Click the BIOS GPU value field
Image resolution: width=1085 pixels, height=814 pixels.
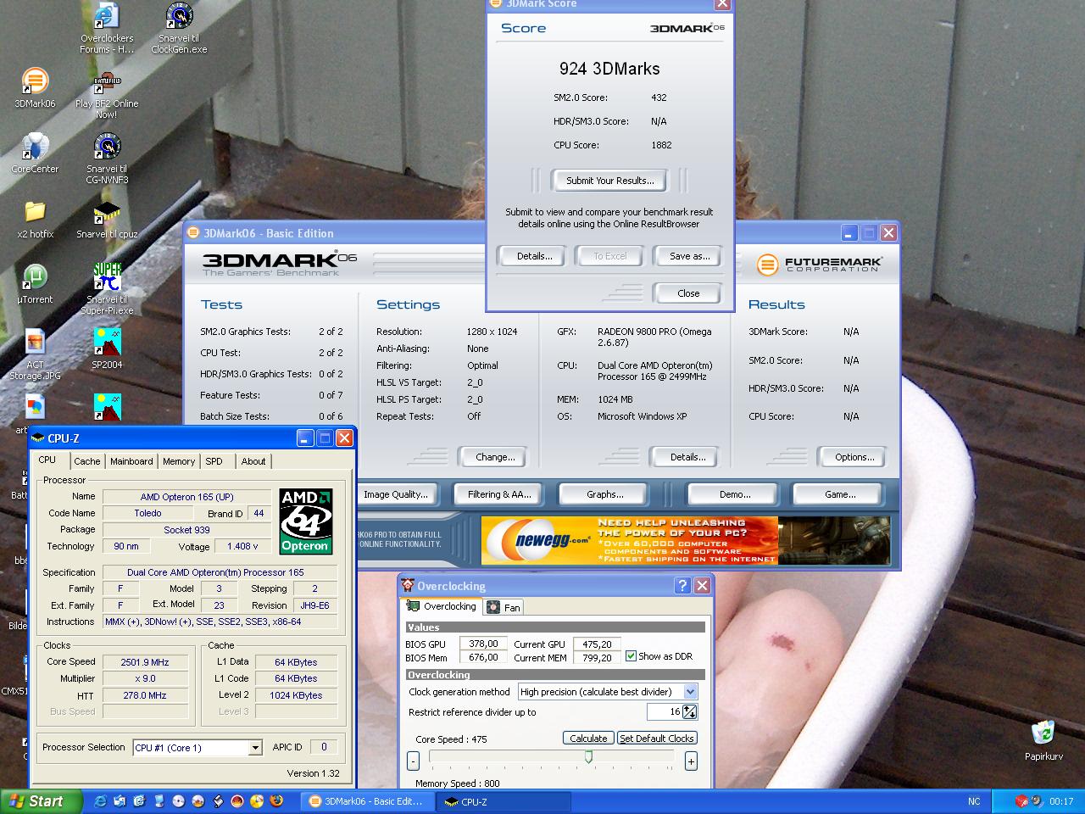[x=484, y=644]
